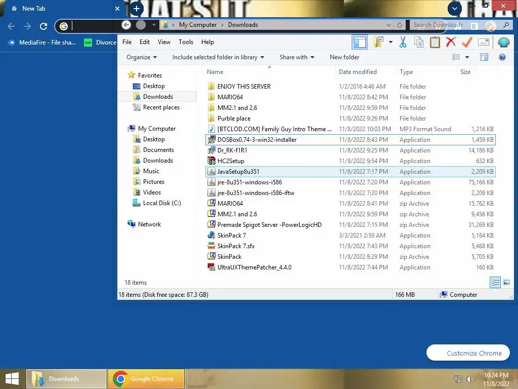
Task: Open the Share with dropdown
Action: click(x=296, y=57)
